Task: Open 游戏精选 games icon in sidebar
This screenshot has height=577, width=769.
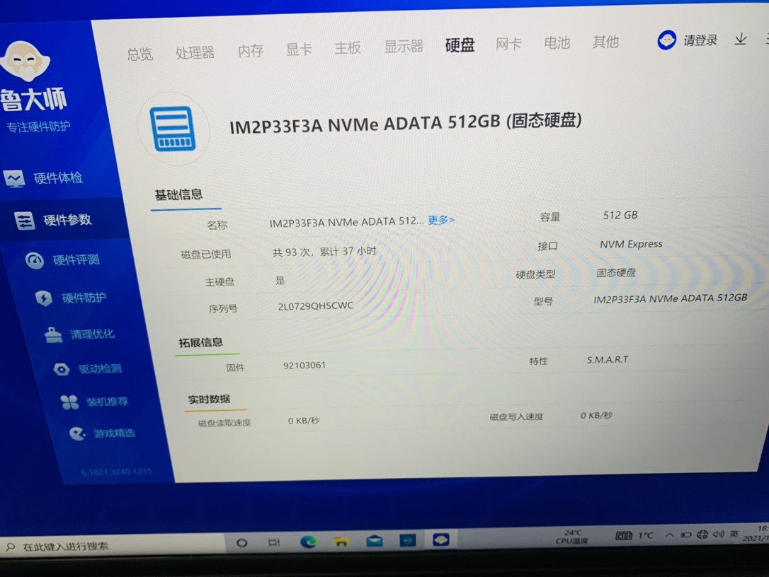Action: 77,433
